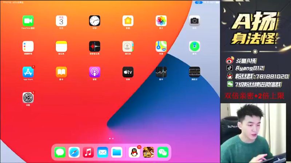Open the Contacts app
Viewport: 291px width, 163px height.
coord(128,46)
